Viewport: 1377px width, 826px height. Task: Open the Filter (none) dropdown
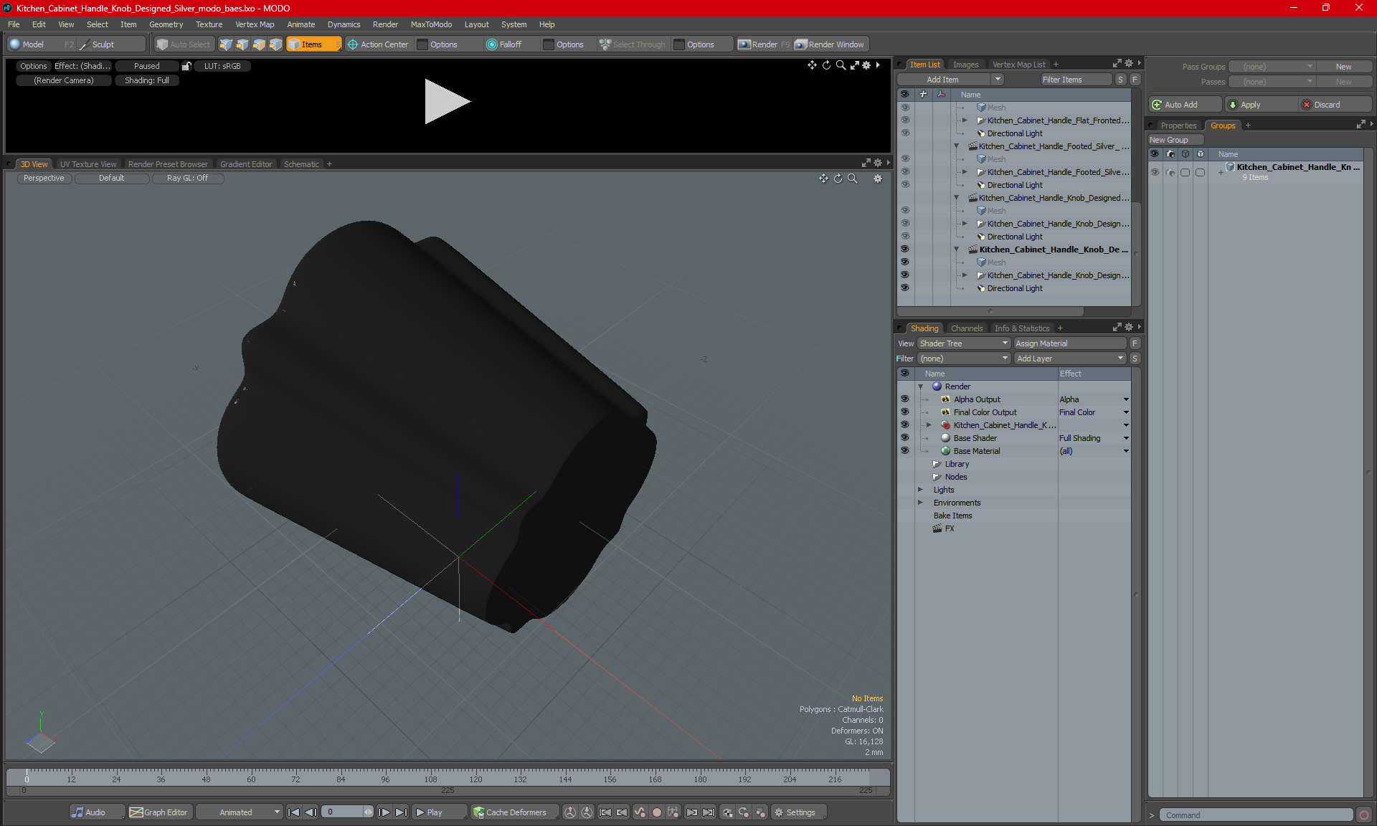(x=964, y=359)
